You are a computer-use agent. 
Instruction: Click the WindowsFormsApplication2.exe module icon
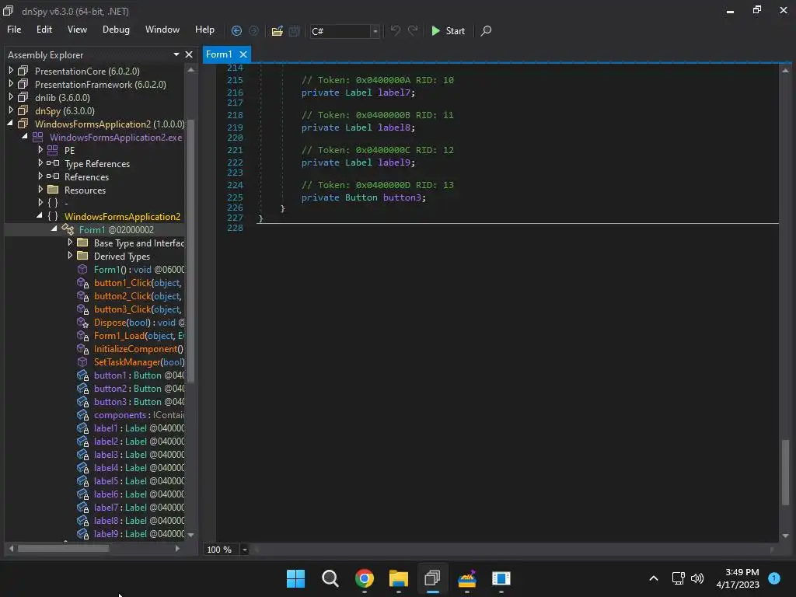[x=37, y=137]
